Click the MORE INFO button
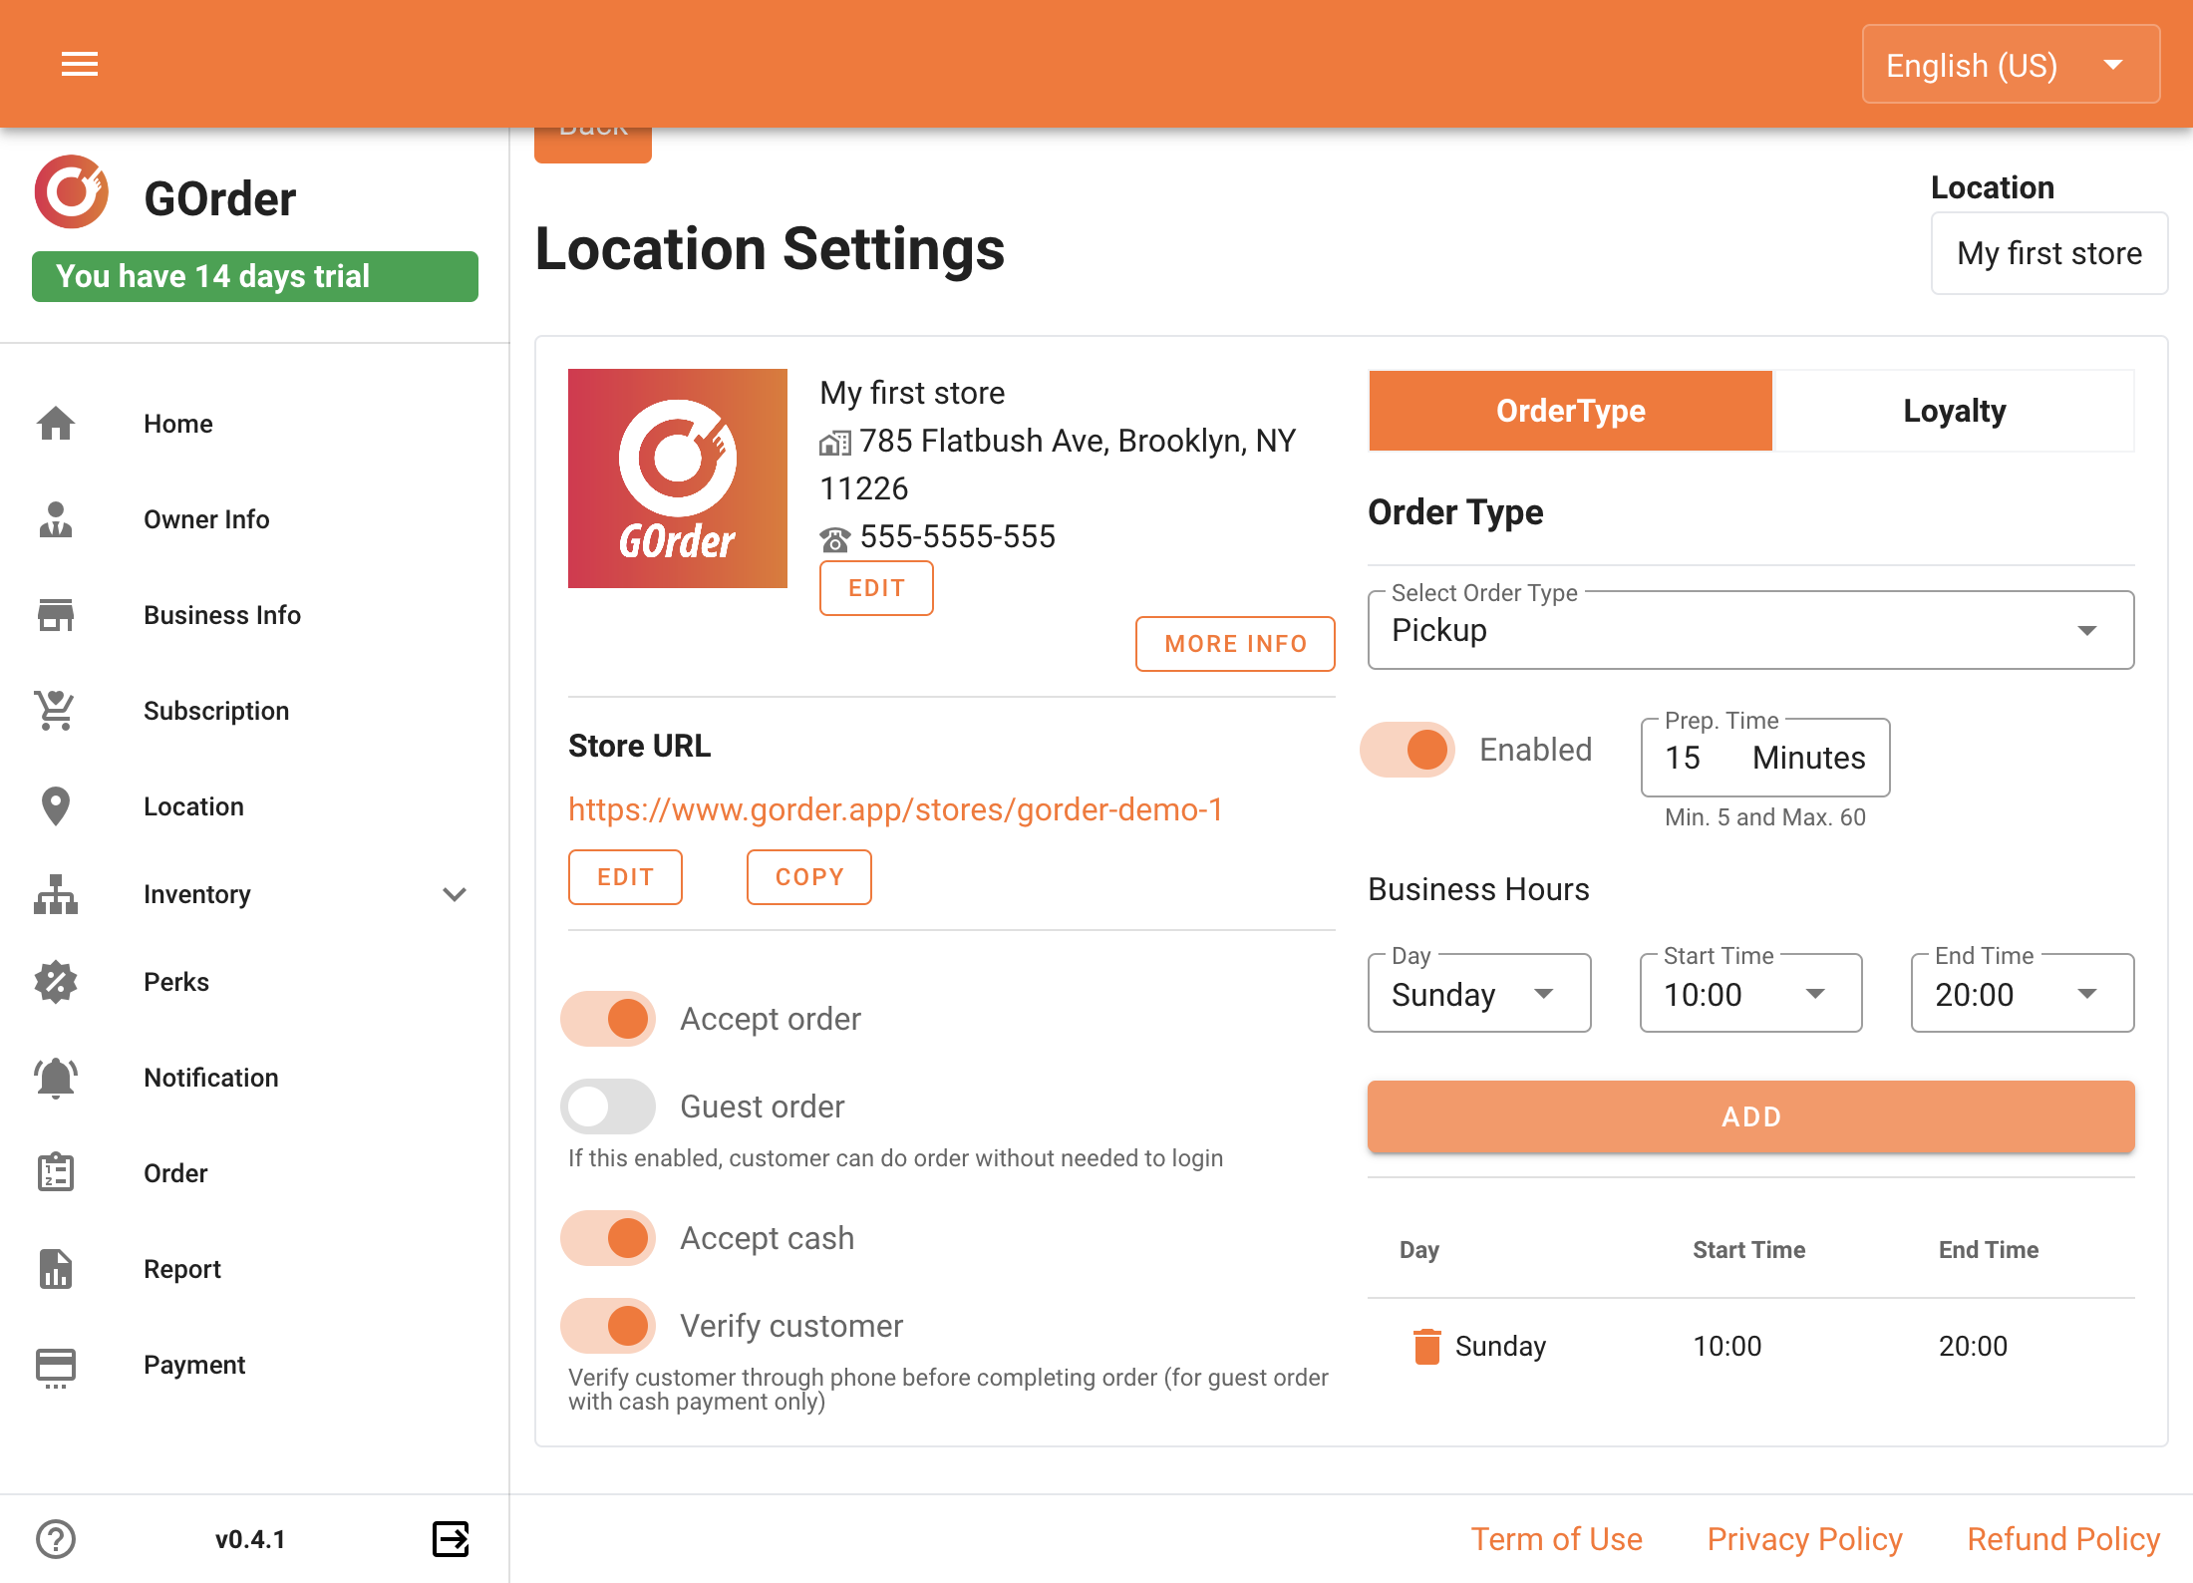Screen dimensions: 2193x1583 point(1235,644)
